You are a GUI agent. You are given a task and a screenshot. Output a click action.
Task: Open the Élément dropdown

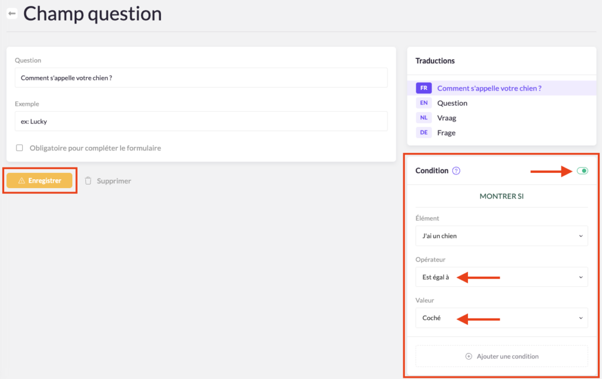[x=501, y=236]
